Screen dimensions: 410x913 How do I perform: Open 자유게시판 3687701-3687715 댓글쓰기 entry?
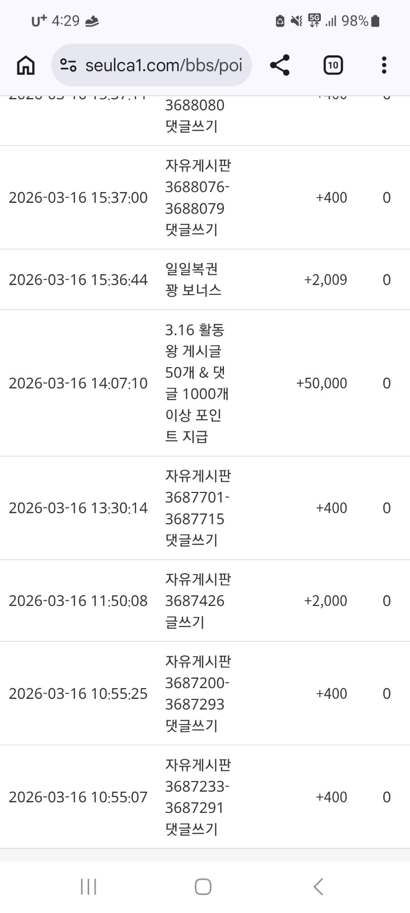[x=198, y=508]
